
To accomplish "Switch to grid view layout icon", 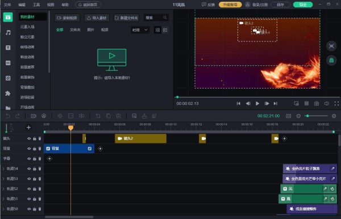I will (x=157, y=30).
